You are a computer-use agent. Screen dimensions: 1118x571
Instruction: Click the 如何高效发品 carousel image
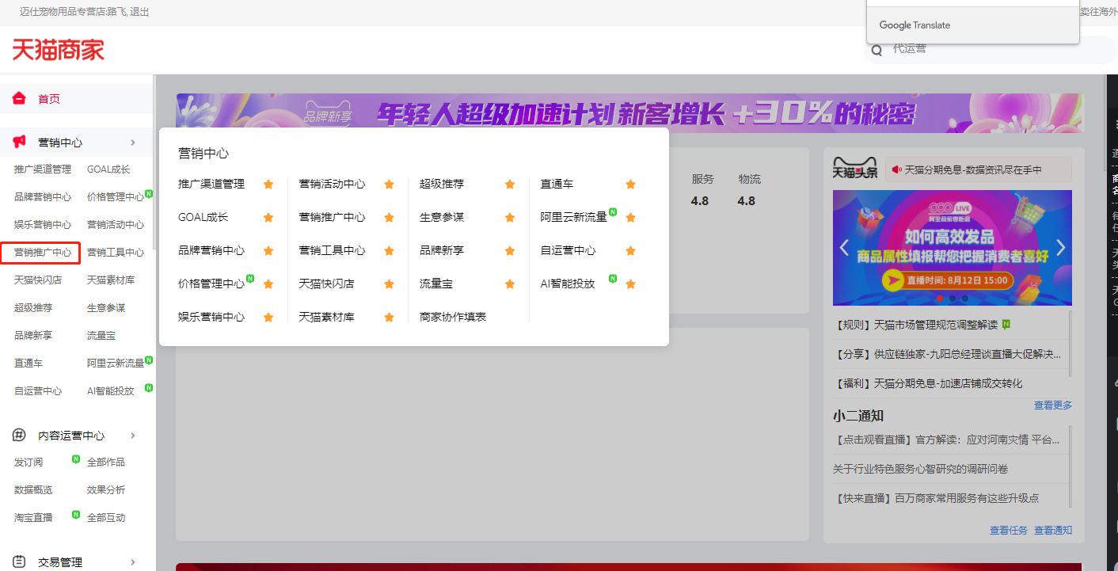(953, 248)
